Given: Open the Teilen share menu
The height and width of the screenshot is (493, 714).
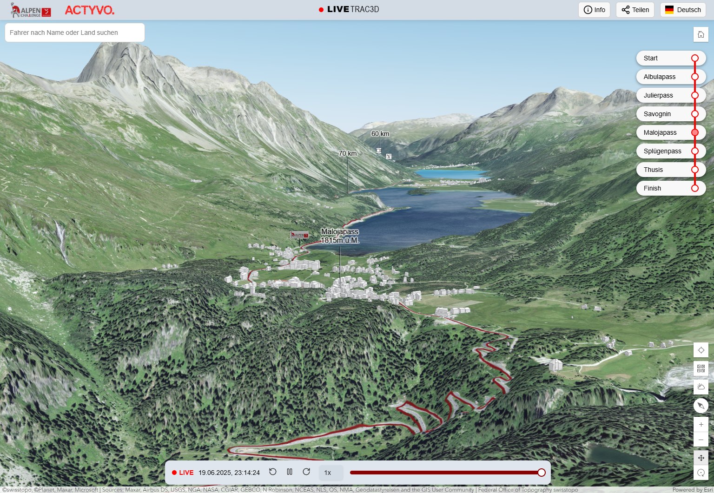Looking at the screenshot, I should [x=635, y=10].
